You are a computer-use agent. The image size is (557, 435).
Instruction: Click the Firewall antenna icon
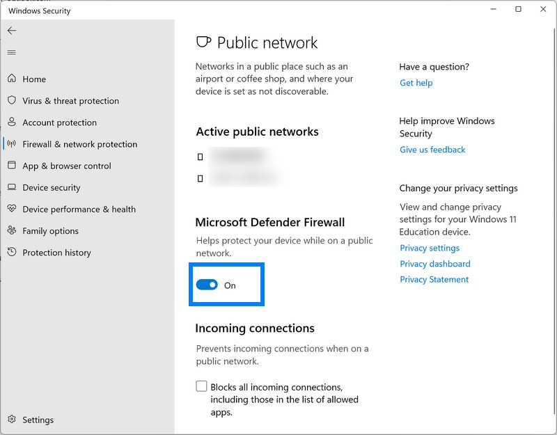coord(12,144)
